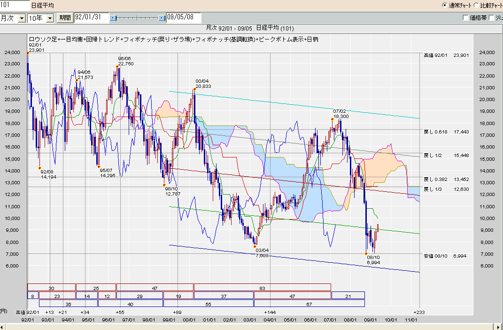Click the cycle box labeled 25
503x330 pixels.
(x=96, y=287)
